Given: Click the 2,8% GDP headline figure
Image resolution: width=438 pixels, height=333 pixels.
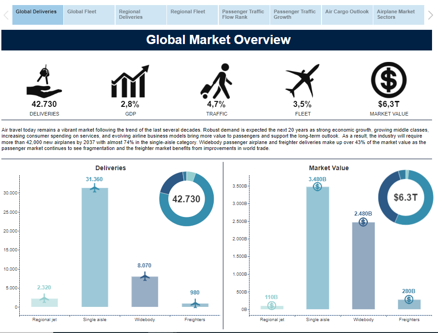Looking at the screenshot, I should pos(130,104).
